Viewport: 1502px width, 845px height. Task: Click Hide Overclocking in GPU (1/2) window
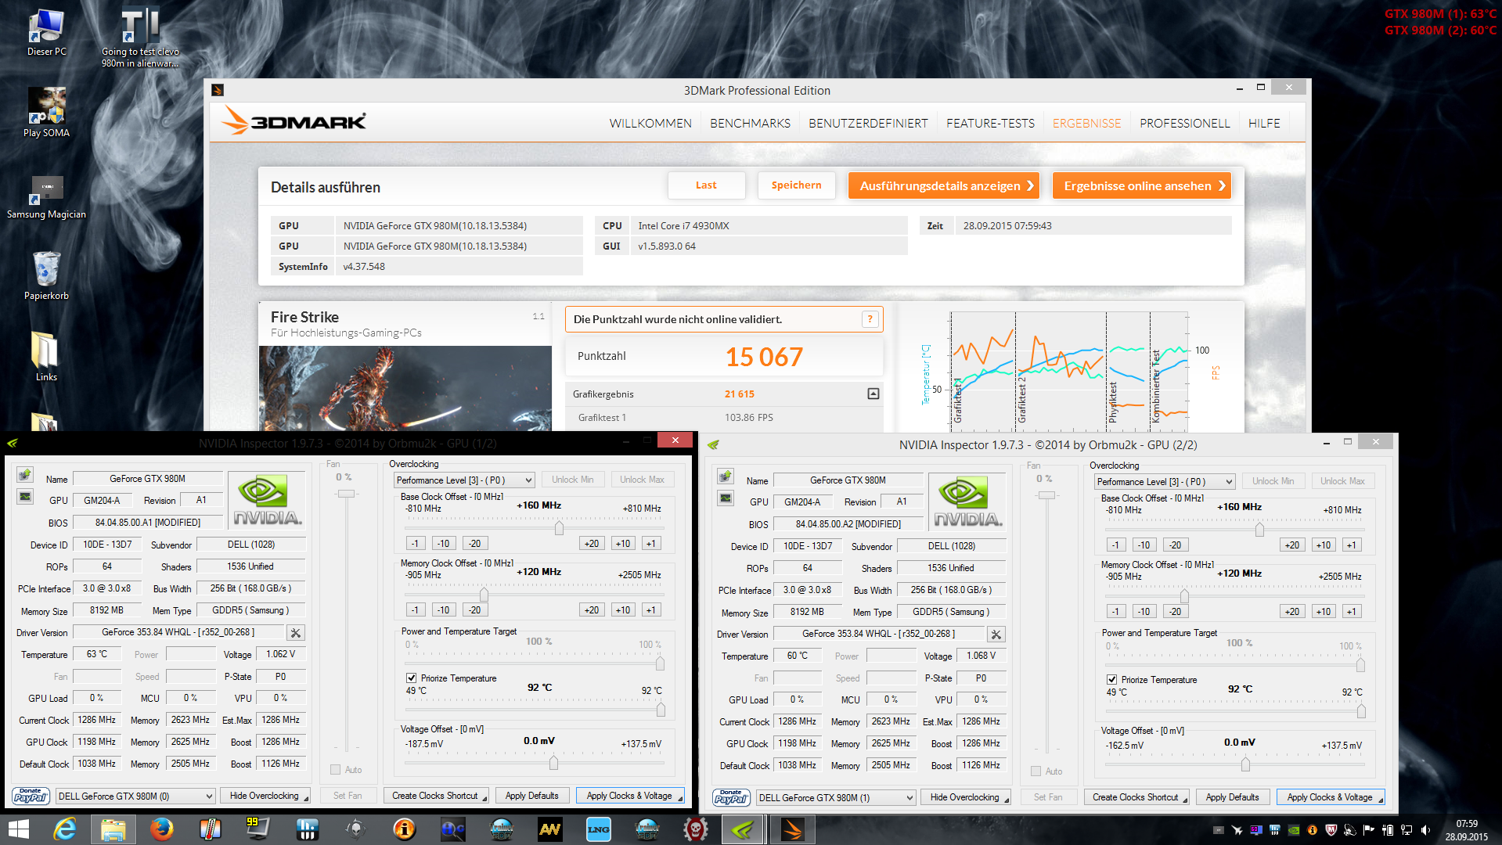pyautogui.click(x=265, y=796)
